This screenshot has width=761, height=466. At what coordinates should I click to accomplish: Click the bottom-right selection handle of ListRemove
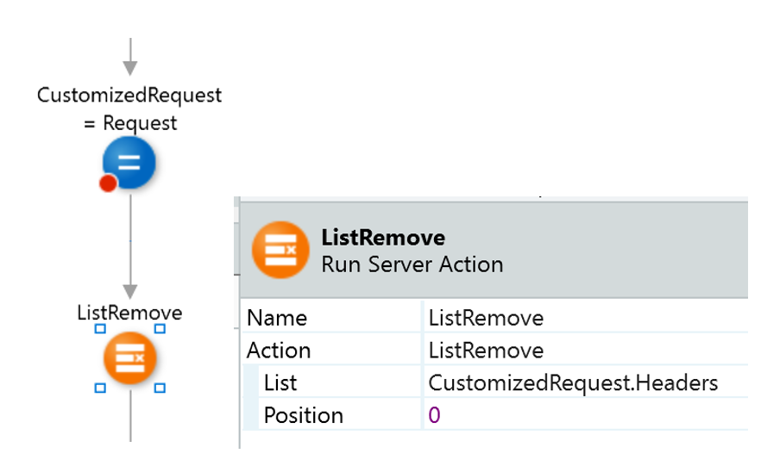pyautogui.click(x=160, y=388)
